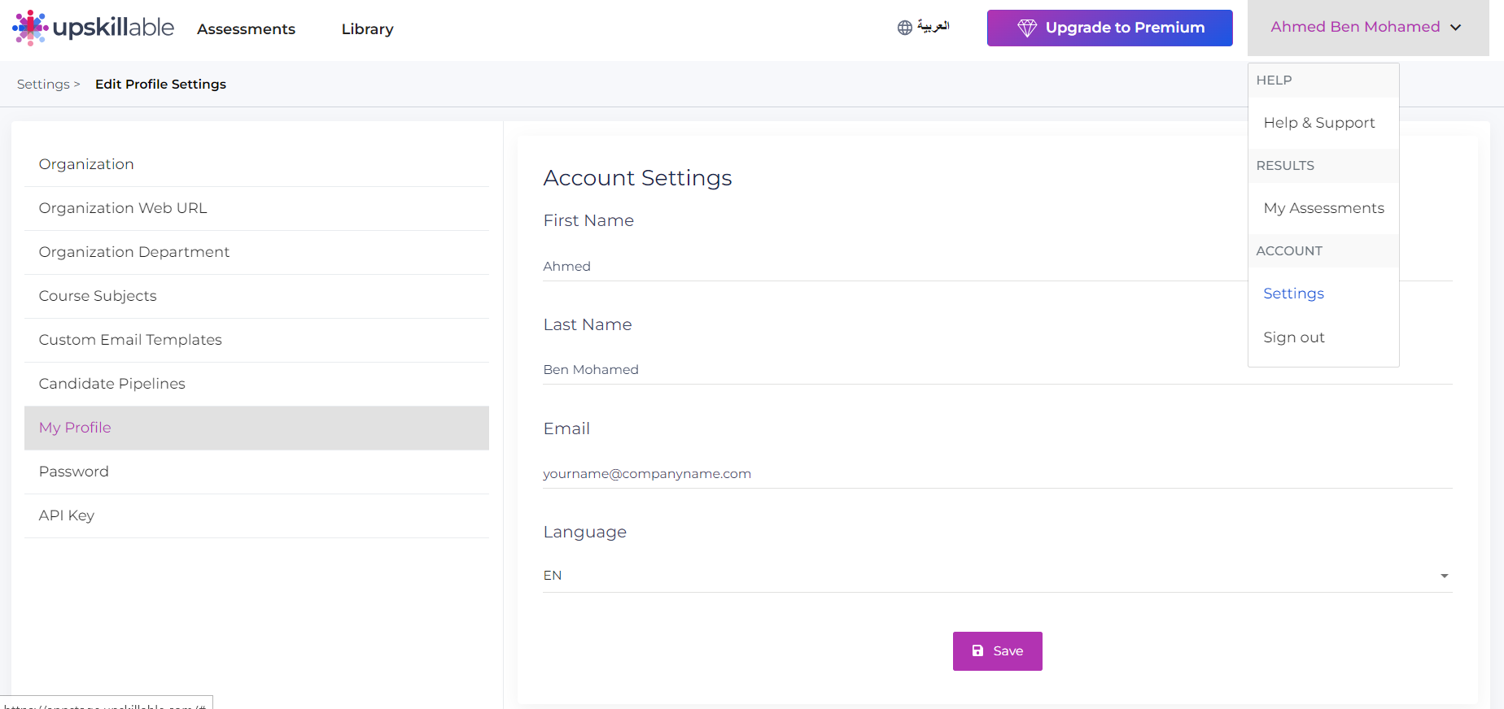Click the Email input field
This screenshot has width=1504, height=709.
click(x=998, y=474)
